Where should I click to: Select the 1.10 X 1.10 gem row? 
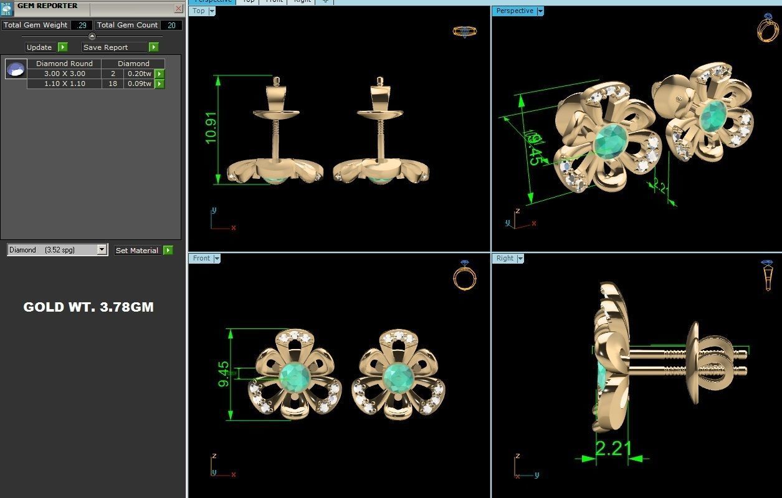96,84
